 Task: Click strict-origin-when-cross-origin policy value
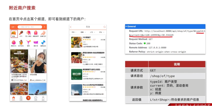[x=166, y=52]
